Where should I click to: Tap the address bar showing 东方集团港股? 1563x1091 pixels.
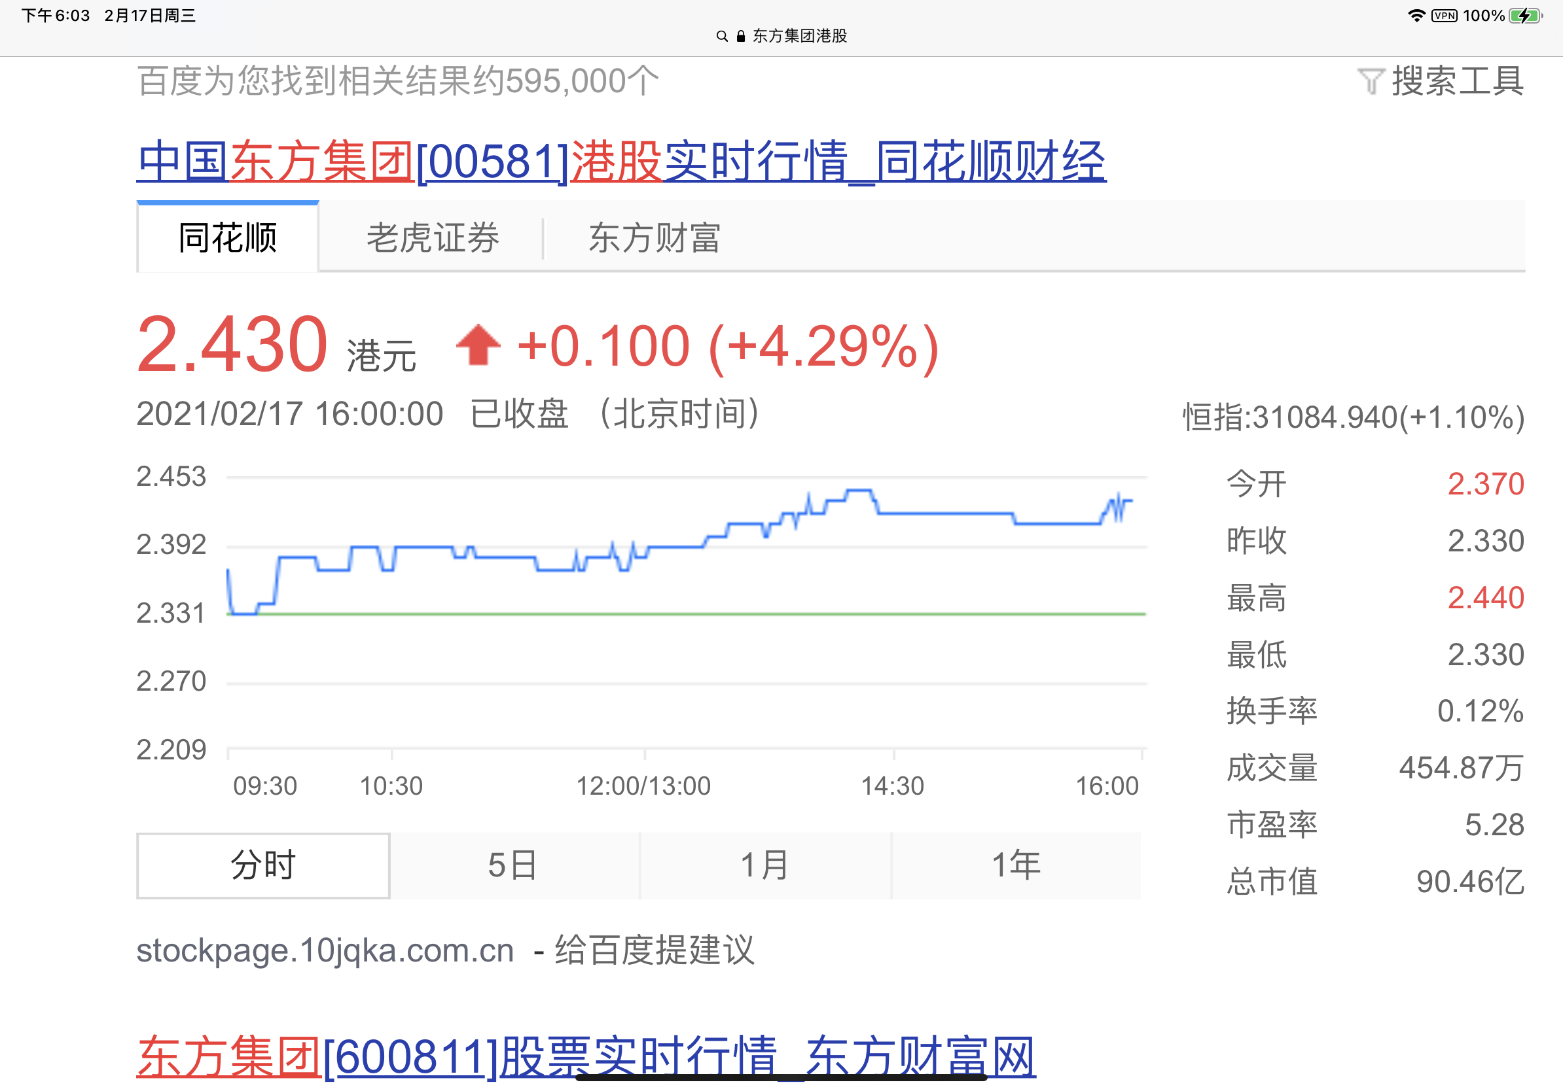799,36
